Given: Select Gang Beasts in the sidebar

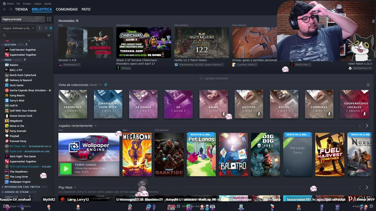Looking at the screenshot, I should pos(17,95).
